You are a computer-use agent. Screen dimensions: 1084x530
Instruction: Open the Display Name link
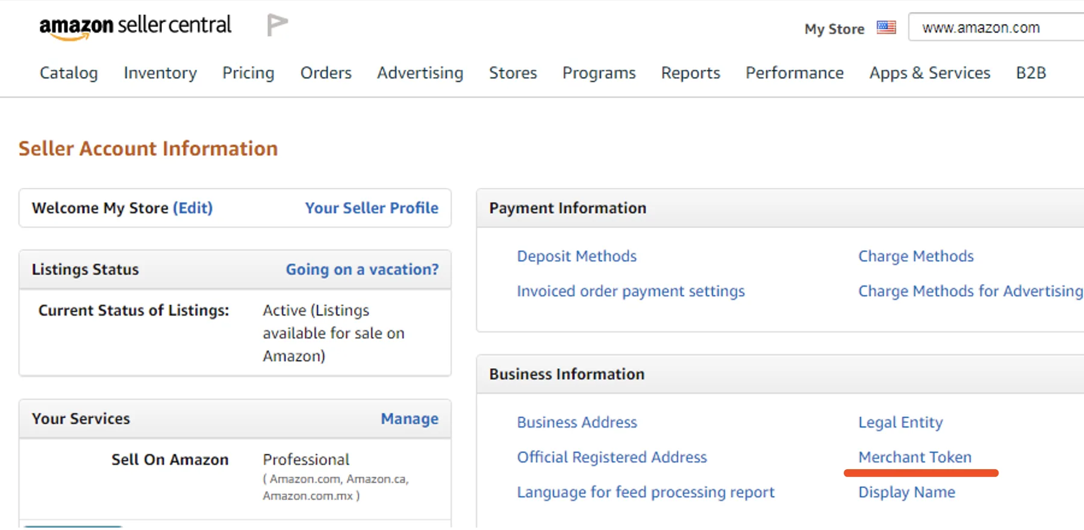pos(906,492)
